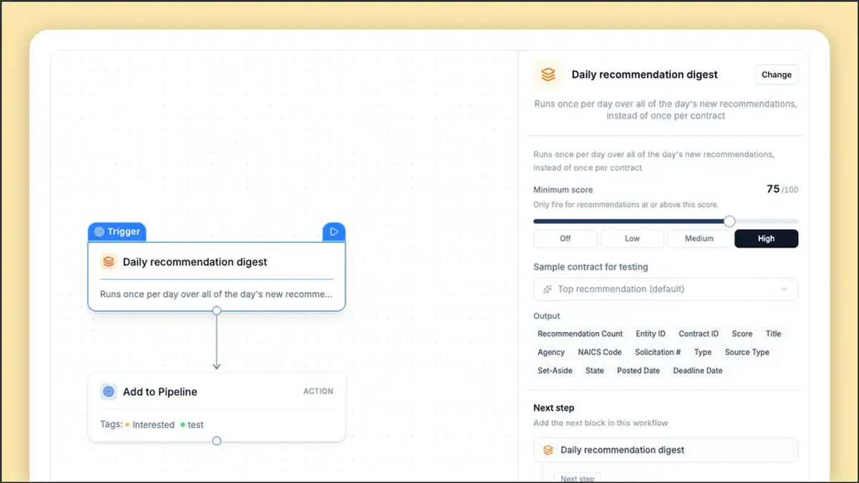Viewport: 859px width, 483px height.
Task: Select the Off score preset
Action: click(x=565, y=238)
